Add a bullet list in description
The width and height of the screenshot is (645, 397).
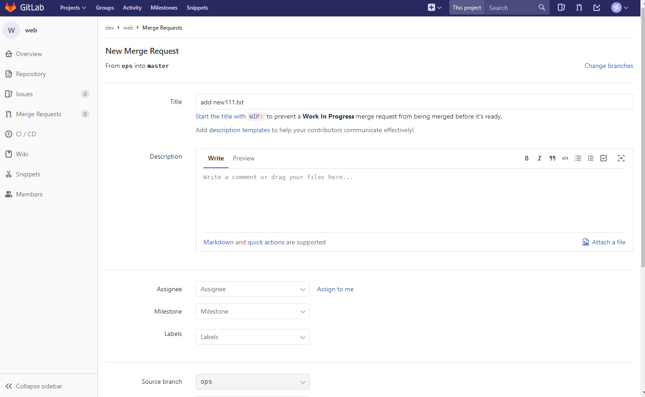578,158
